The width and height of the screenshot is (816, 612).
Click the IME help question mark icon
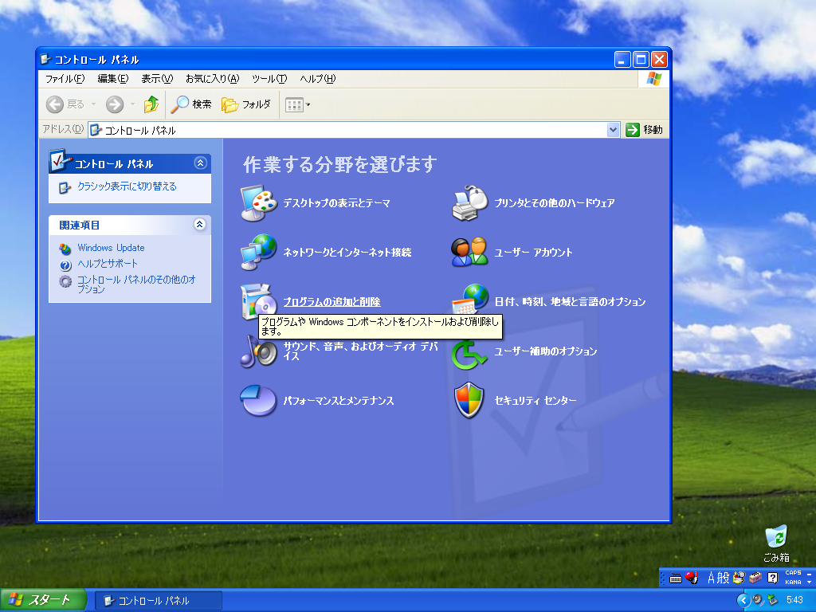pyautogui.click(x=773, y=578)
